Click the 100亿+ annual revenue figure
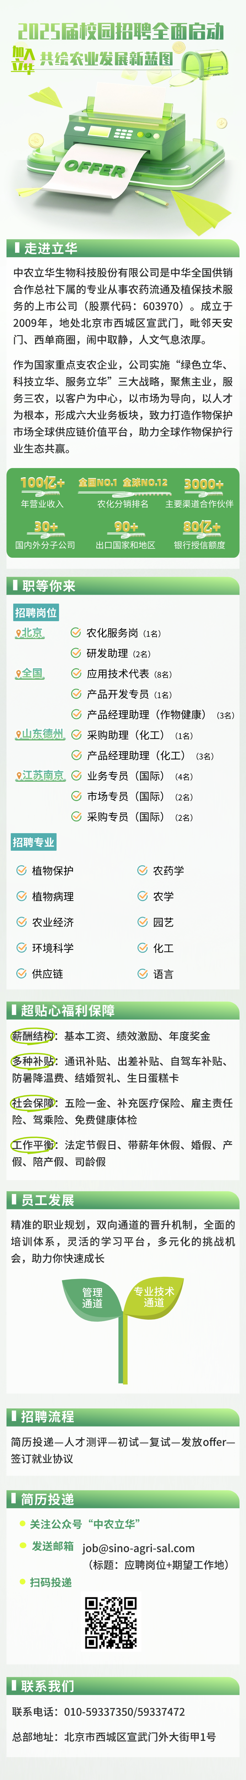 [x=42, y=483]
